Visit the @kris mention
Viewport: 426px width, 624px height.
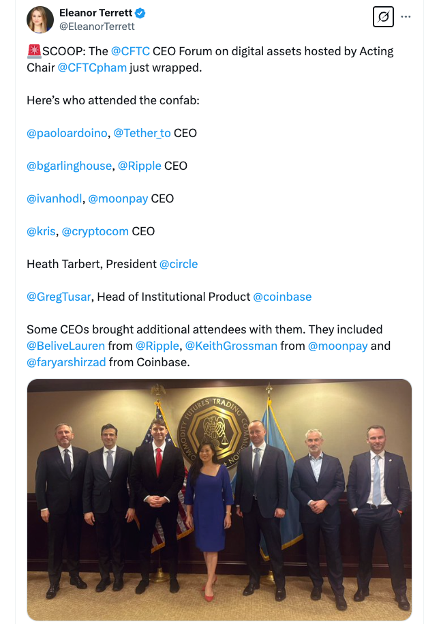tap(41, 231)
